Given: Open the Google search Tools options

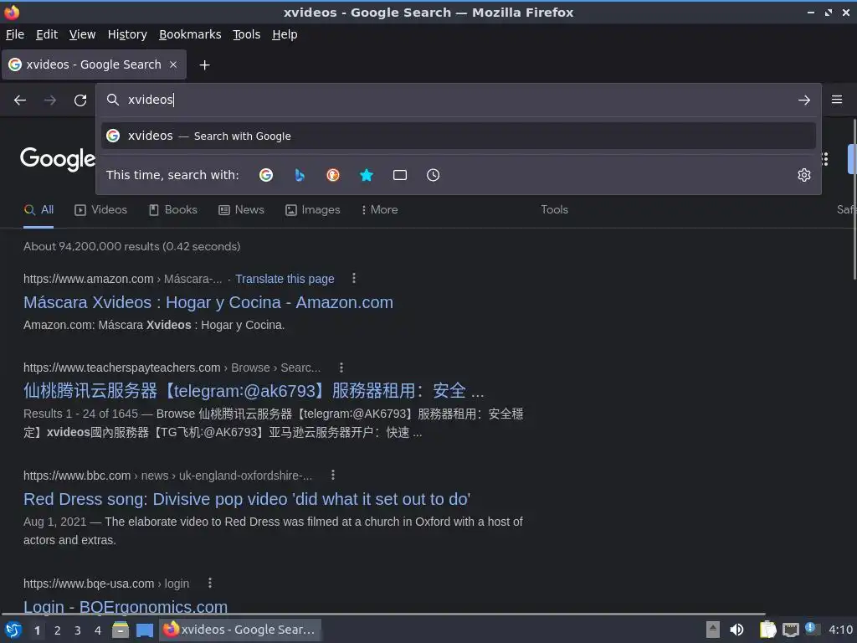Looking at the screenshot, I should click(x=554, y=210).
